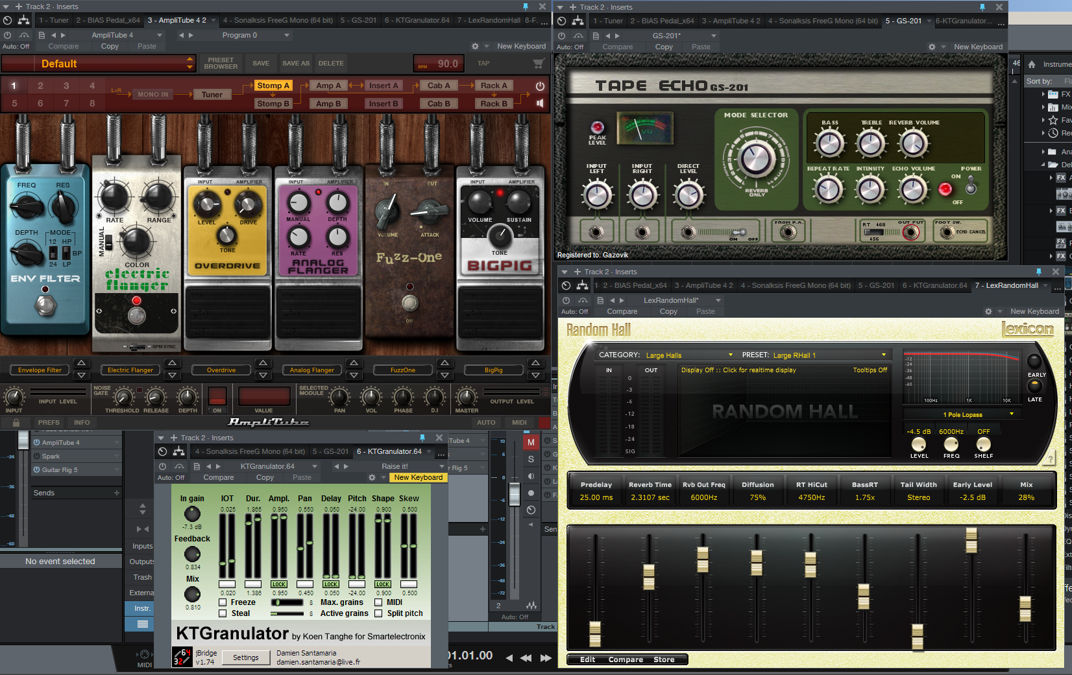
Task: Click the Reverb Time 2.3107 sec value
Action: tap(650, 497)
